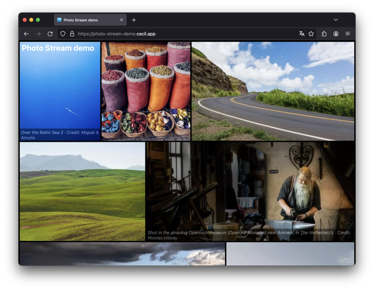Reload the current page

[x=50, y=34]
